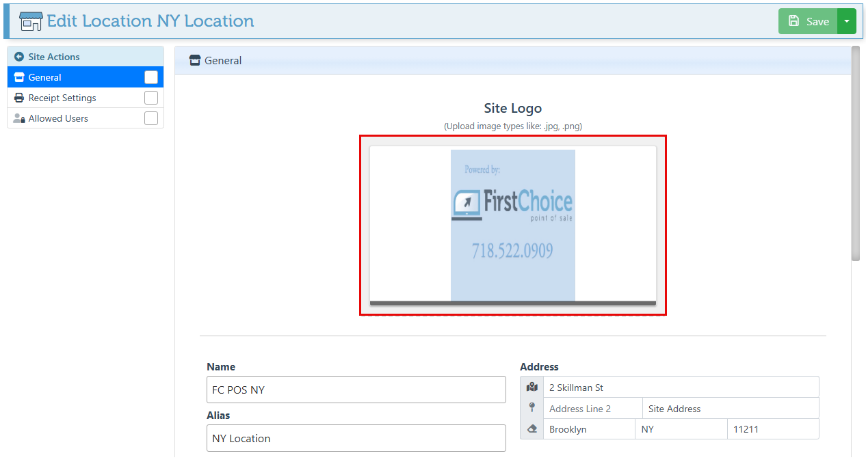Screen dimensions: 866x462
Task: Open the Receipt Settings section
Action: coord(62,98)
